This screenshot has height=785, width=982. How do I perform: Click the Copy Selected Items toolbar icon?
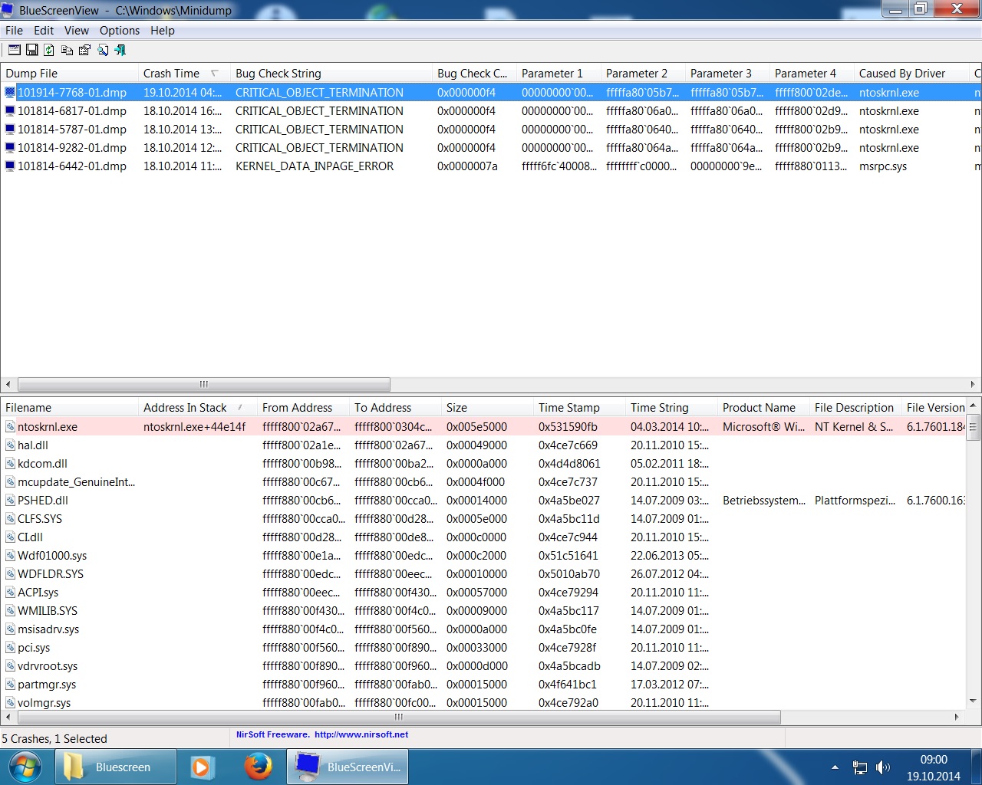click(67, 50)
